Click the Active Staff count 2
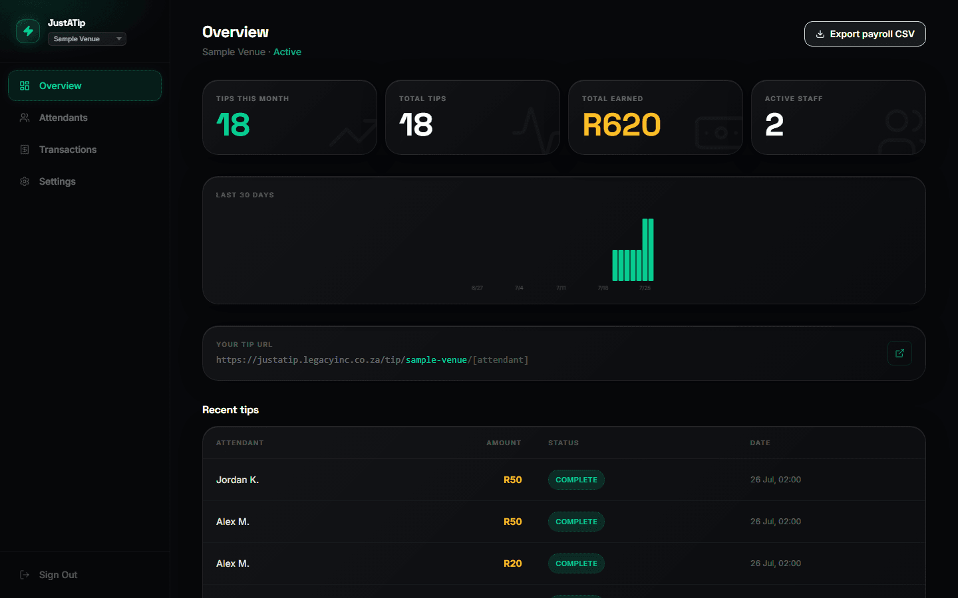This screenshot has width=958, height=598. coord(774,125)
